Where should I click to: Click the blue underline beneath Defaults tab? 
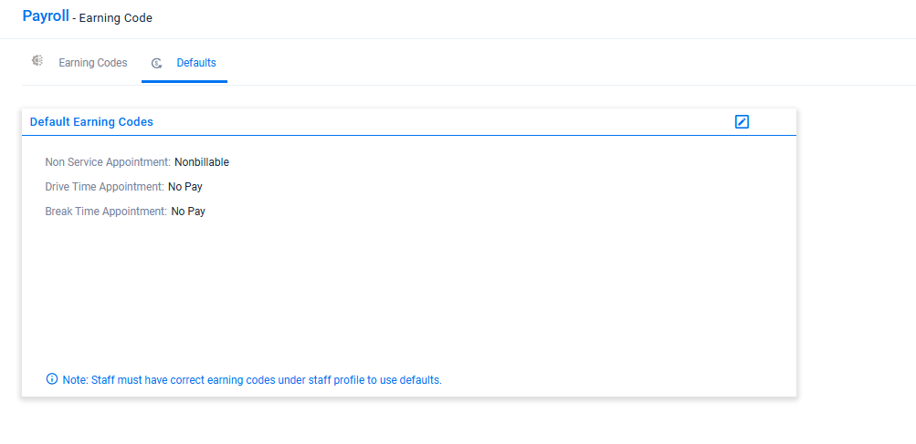[184, 82]
